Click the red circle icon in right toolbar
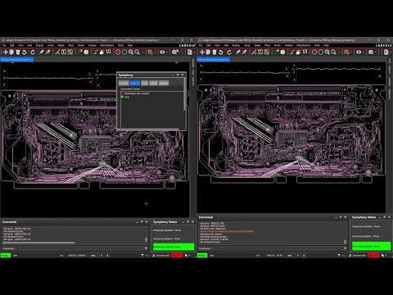 [314, 52]
